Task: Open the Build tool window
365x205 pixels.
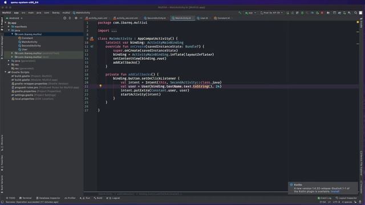Action: click(98, 198)
